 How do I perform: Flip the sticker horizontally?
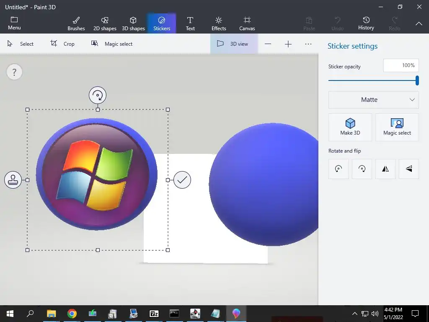[385, 169]
